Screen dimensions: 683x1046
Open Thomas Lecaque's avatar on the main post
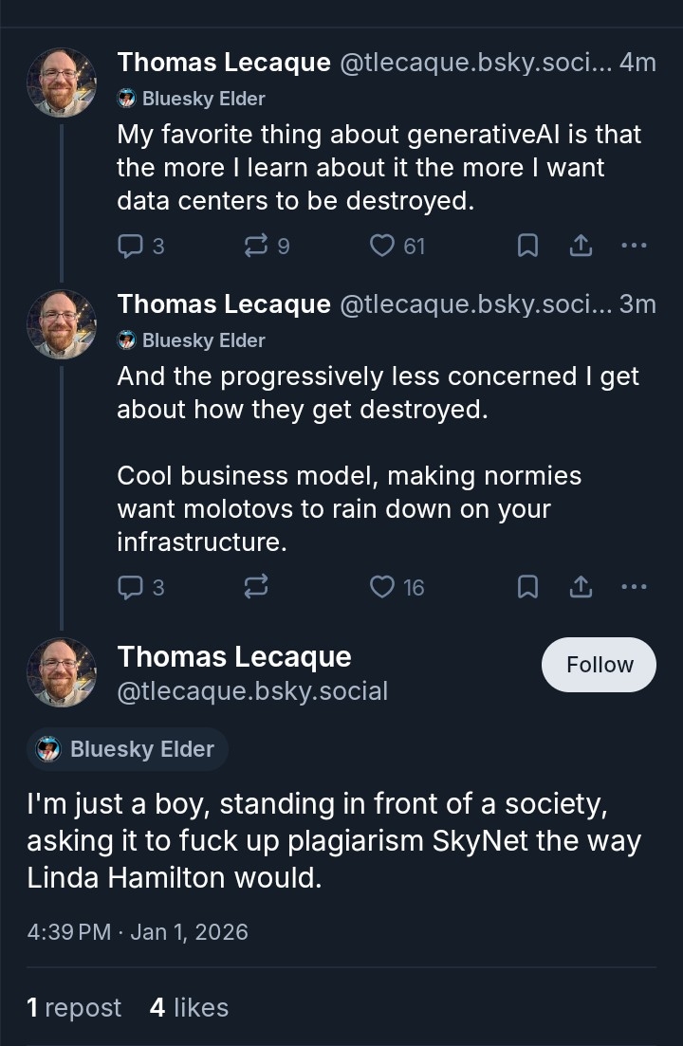coord(62,672)
